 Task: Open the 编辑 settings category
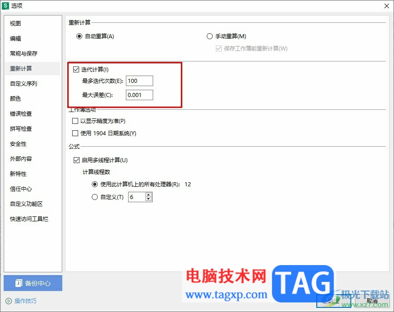pyautogui.click(x=15, y=39)
